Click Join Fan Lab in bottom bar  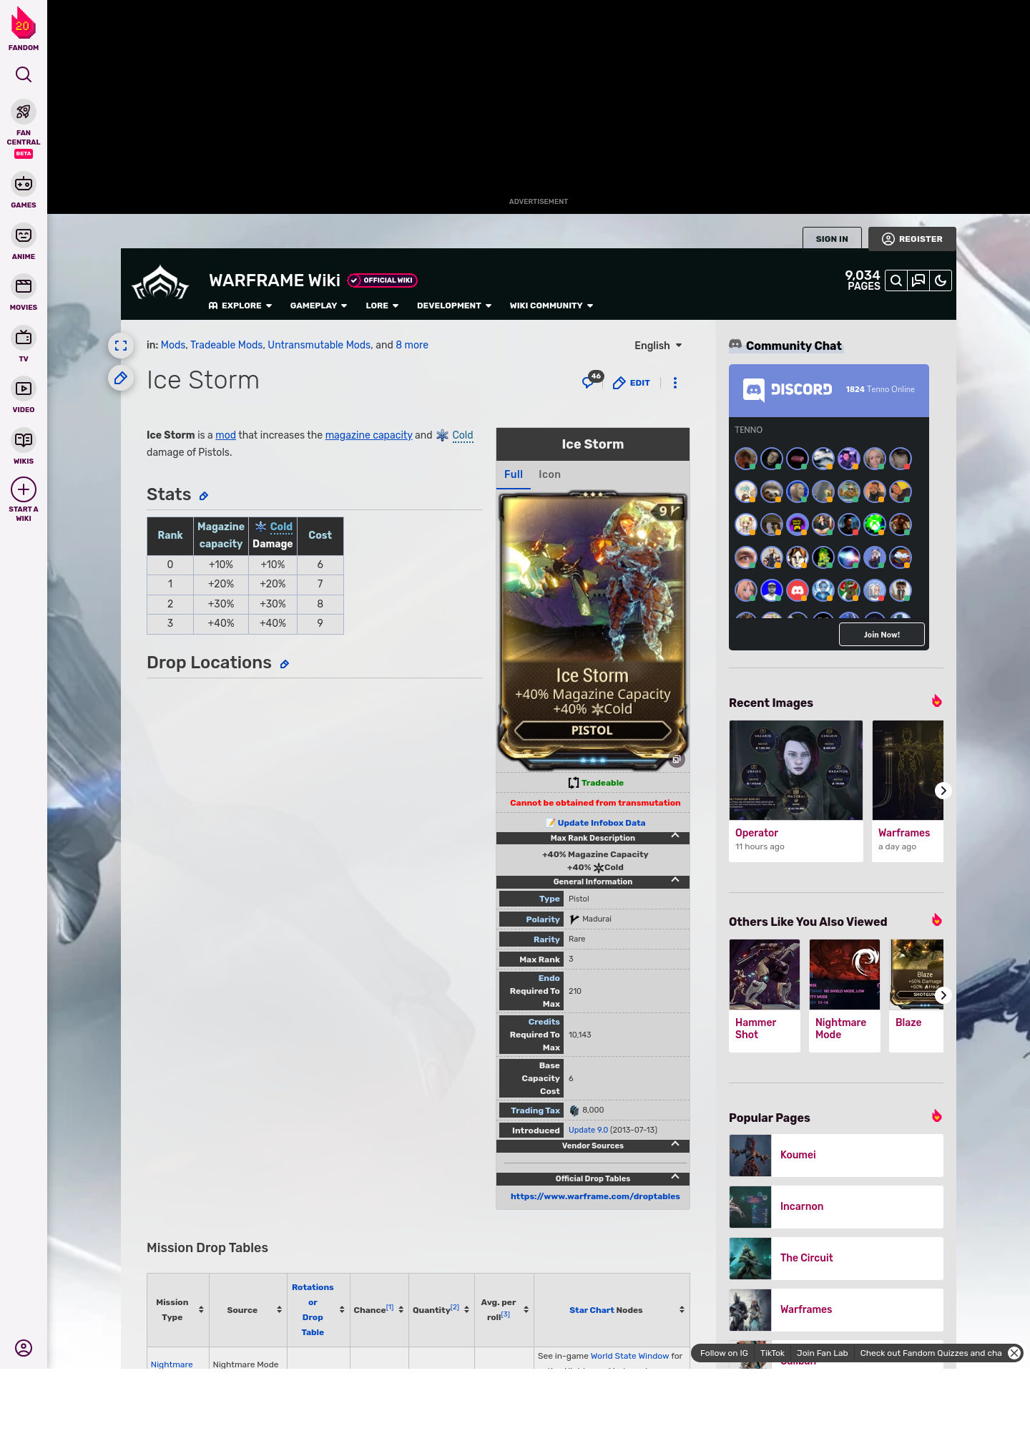click(822, 1353)
